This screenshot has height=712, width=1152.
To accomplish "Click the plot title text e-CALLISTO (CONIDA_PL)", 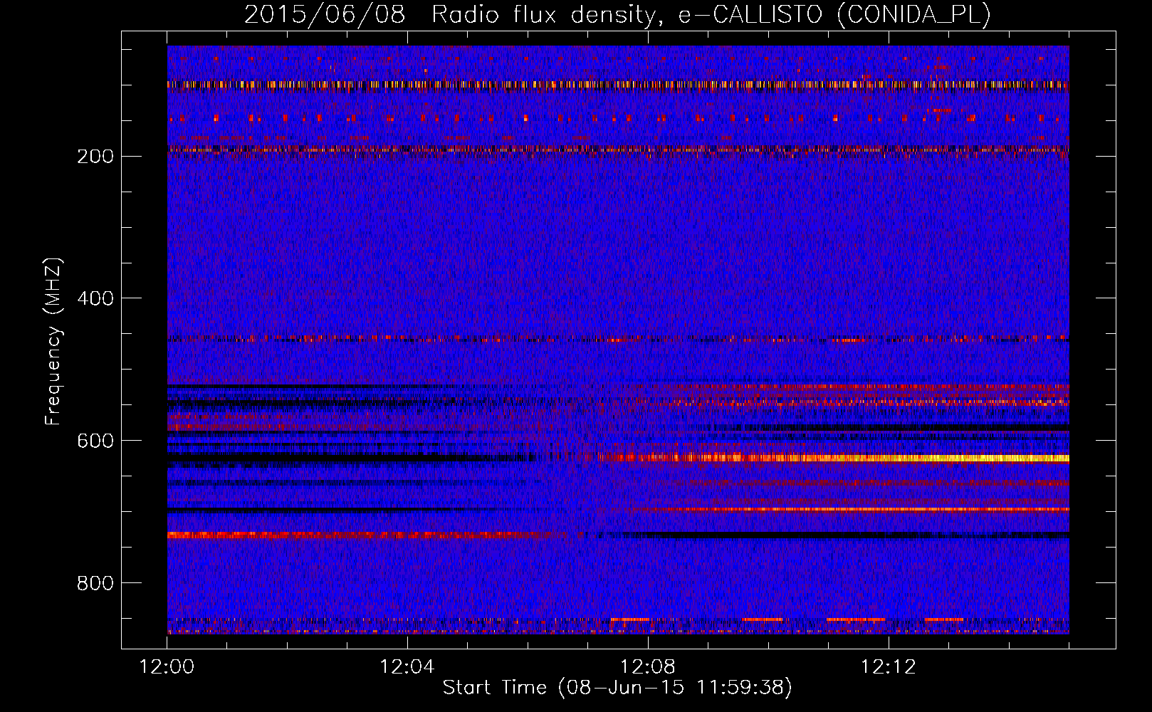I will point(834,14).
